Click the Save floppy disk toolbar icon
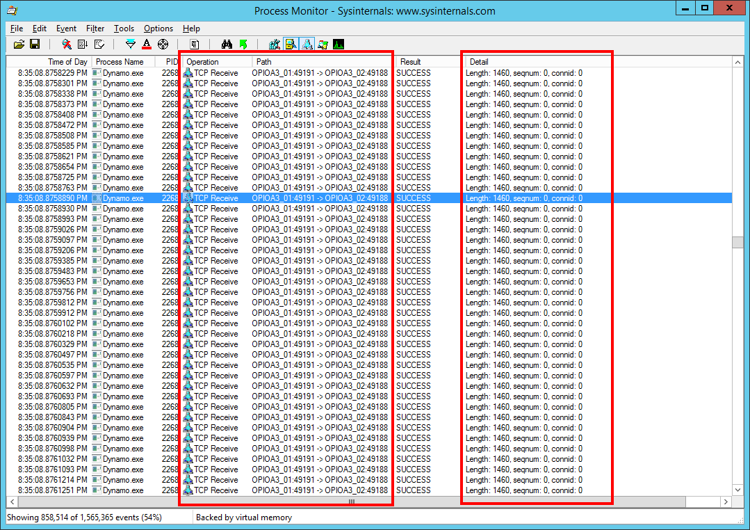 tap(35, 45)
